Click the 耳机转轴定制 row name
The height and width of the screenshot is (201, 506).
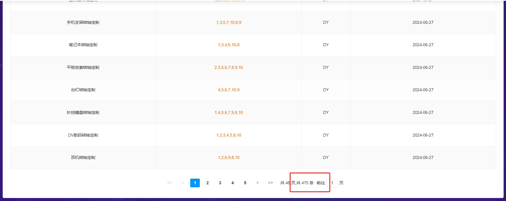[x=83, y=157]
